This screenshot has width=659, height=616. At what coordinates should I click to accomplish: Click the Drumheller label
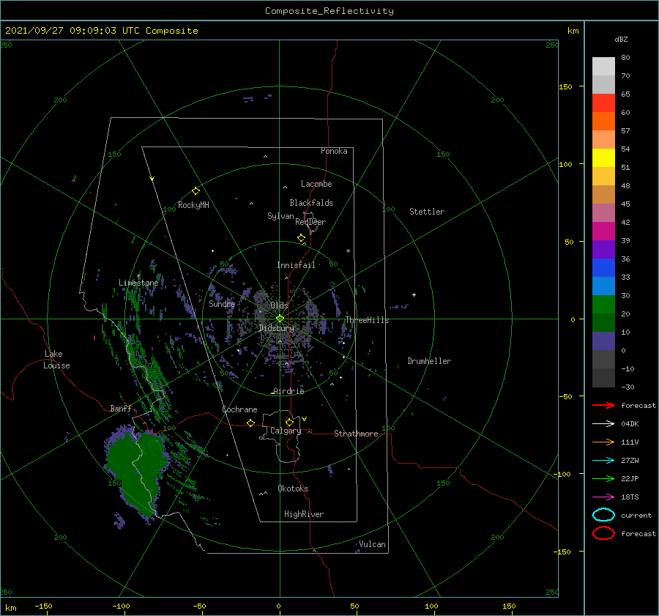pyautogui.click(x=429, y=361)
